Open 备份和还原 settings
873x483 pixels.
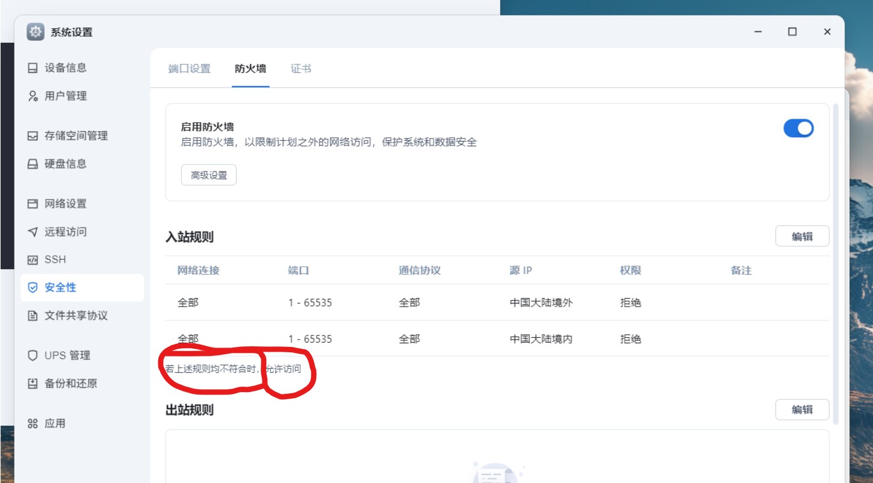click(82, 384)
